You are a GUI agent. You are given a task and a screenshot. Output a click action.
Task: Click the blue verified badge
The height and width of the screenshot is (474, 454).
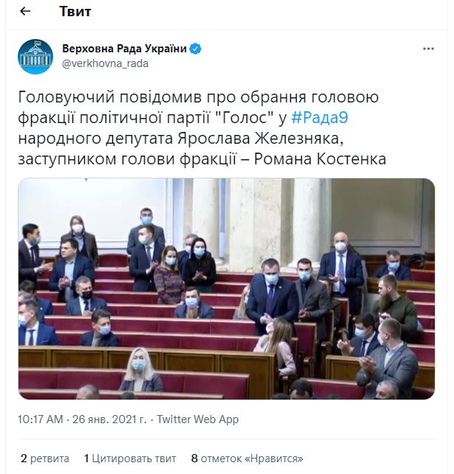pyautogui.click(x=196, y=49)
